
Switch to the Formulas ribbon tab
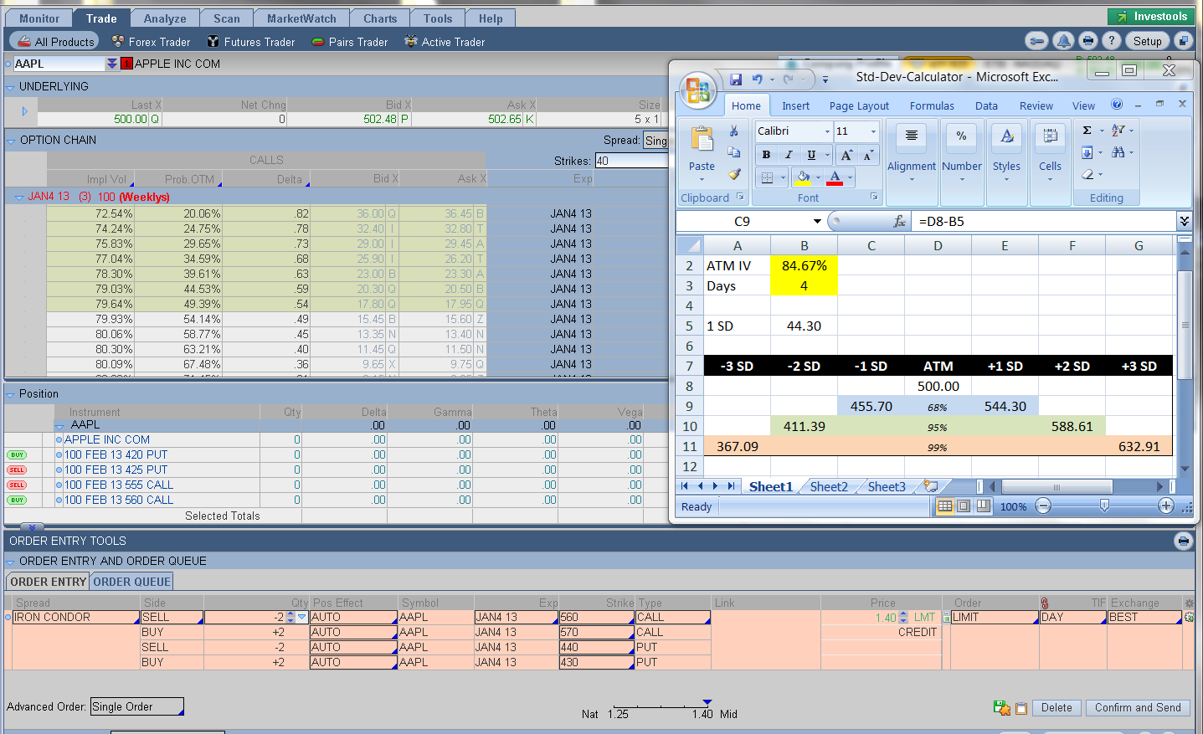pos(931,106)
